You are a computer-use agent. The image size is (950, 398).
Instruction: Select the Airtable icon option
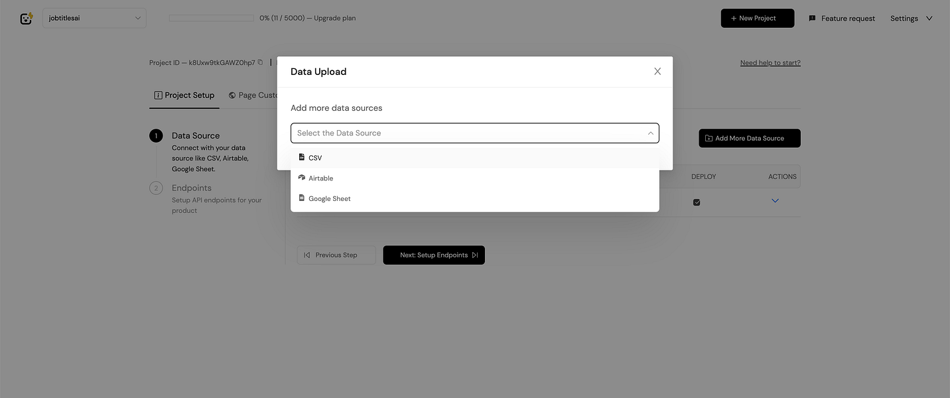click(x=302, y=178)
